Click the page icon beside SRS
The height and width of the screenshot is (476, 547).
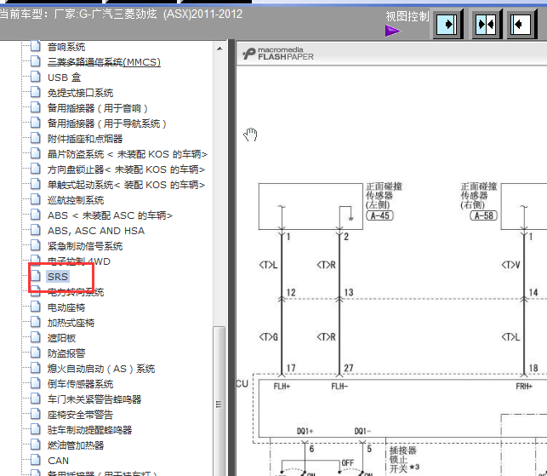point(35,276)
